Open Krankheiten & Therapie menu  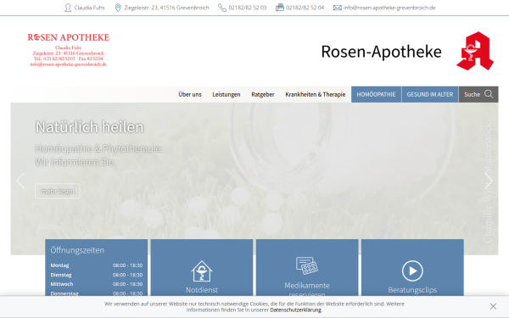tap(316, 94)
